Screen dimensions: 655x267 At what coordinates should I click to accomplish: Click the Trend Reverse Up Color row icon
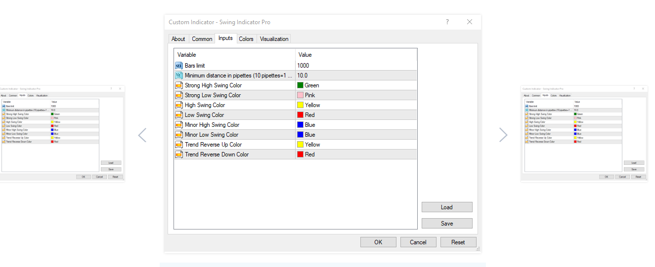[x=179, y=145]
